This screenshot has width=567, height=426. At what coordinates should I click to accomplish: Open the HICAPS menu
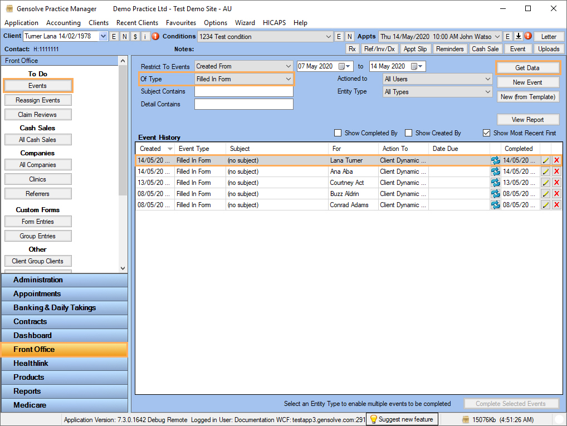(274, 23)
